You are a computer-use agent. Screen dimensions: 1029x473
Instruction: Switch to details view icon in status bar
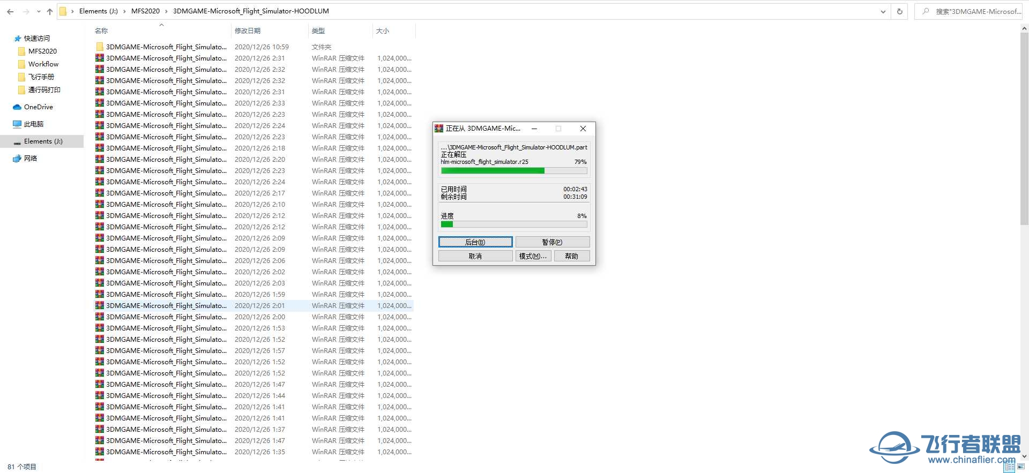pyautogui.click(x=1009, y=468)
